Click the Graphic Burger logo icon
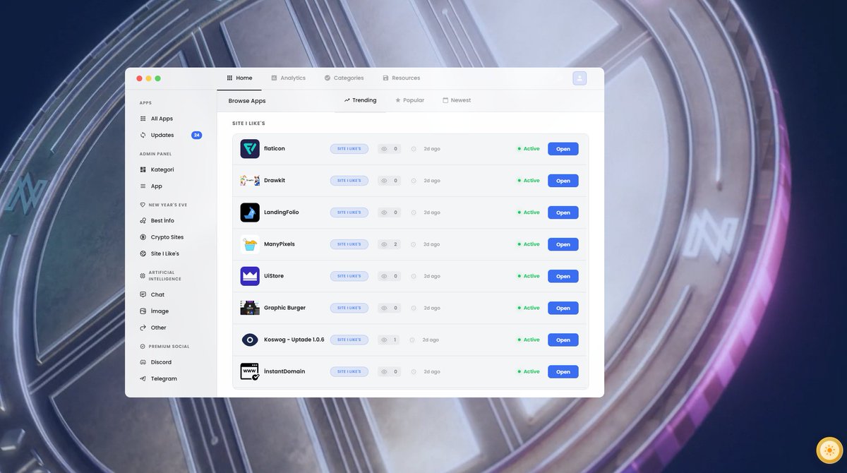 (249, 308)
